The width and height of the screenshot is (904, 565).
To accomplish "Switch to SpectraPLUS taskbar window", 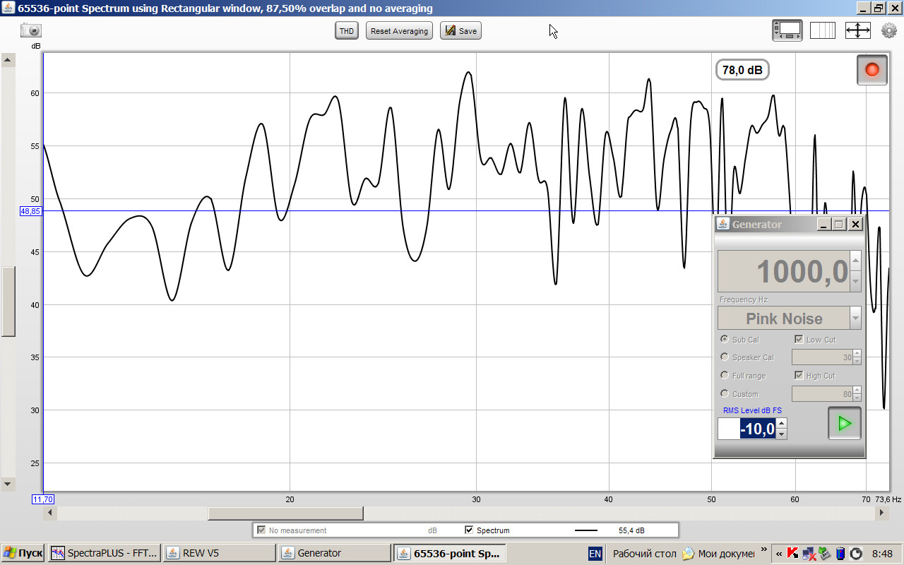I will 105,553.
